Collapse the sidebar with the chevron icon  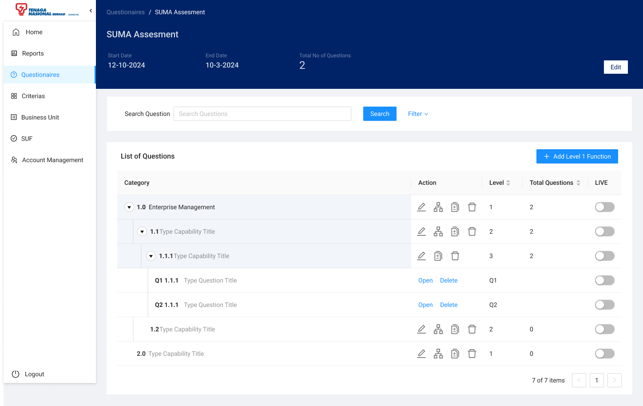click(x=91, y=11)
